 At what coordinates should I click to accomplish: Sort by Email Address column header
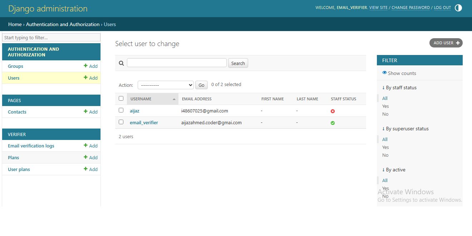(197, 99)
